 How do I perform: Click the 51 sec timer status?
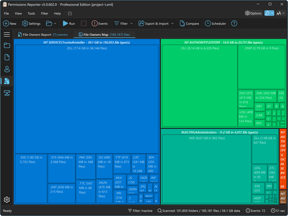(278, 211)
